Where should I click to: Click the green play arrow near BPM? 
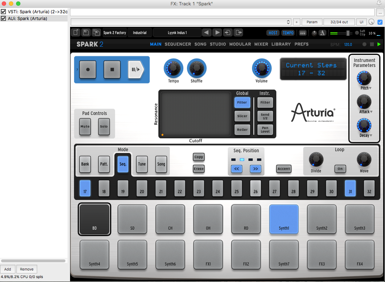click(379, 44)
